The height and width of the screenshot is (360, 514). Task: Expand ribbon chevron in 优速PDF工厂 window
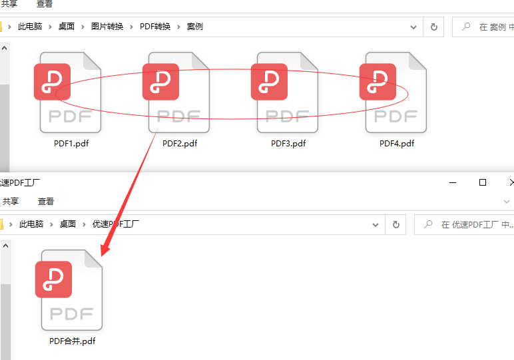click(x=507, y=202)
